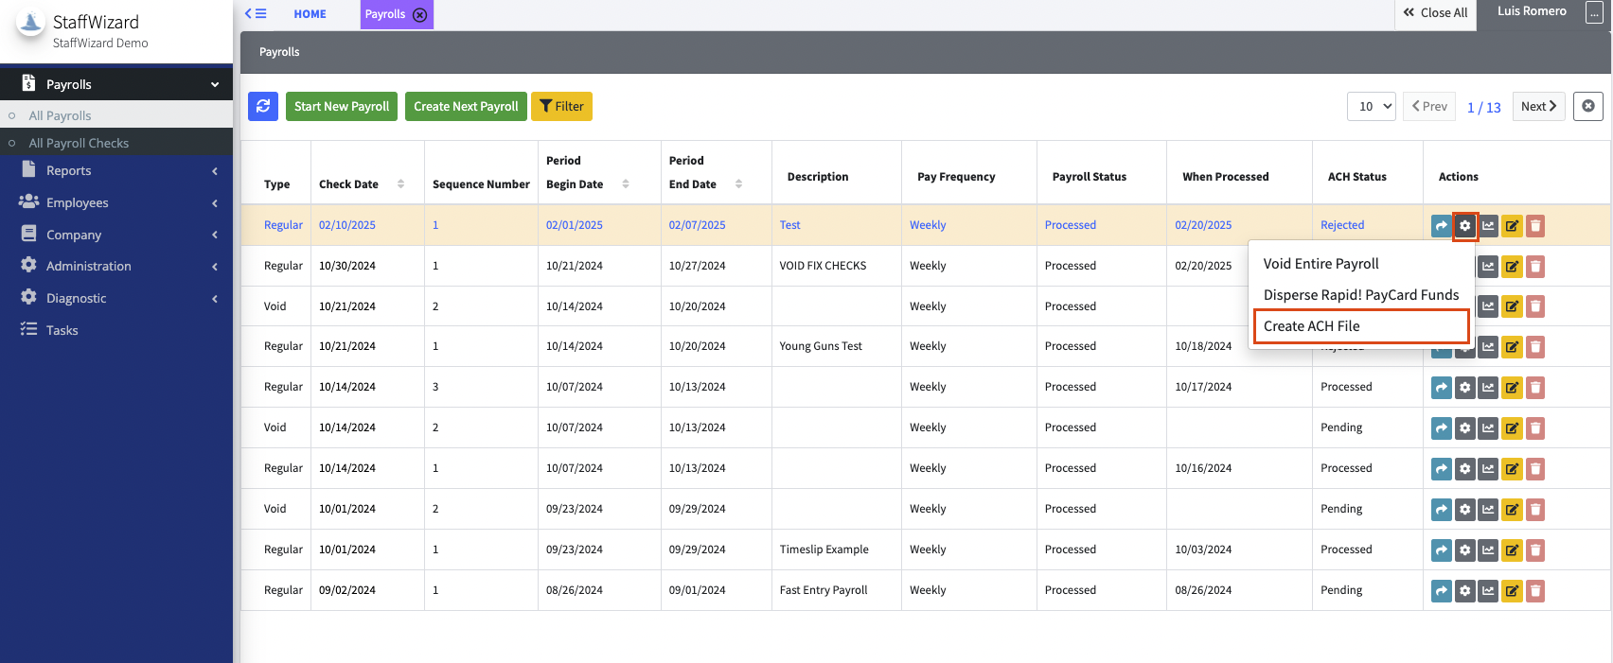Screen dimensions: 1613x663
Task: Open gear actions for payroll processed 10/17/2024
Action: (x=1465, y=387)
